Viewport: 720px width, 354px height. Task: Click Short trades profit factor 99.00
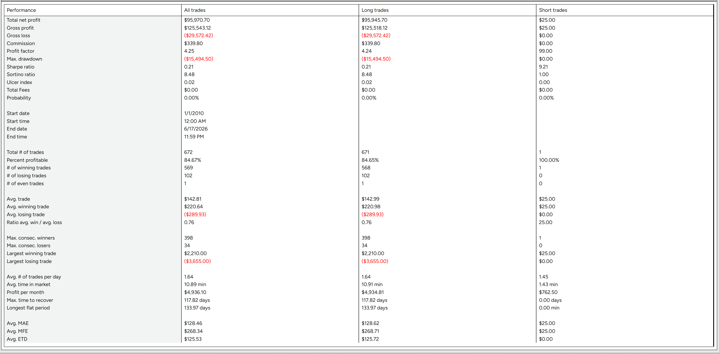pyautogui.click(x=545, y=51)
